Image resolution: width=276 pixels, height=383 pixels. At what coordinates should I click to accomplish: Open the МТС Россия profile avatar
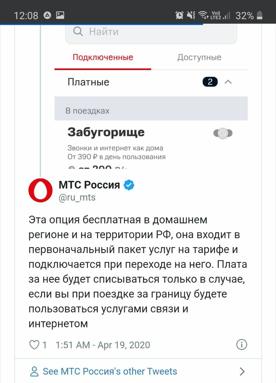(x=40, y=190)
